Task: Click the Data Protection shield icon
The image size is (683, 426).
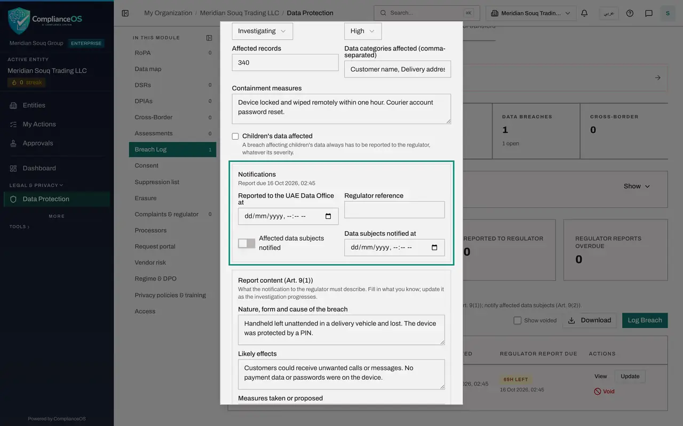Action: [13, 199]
